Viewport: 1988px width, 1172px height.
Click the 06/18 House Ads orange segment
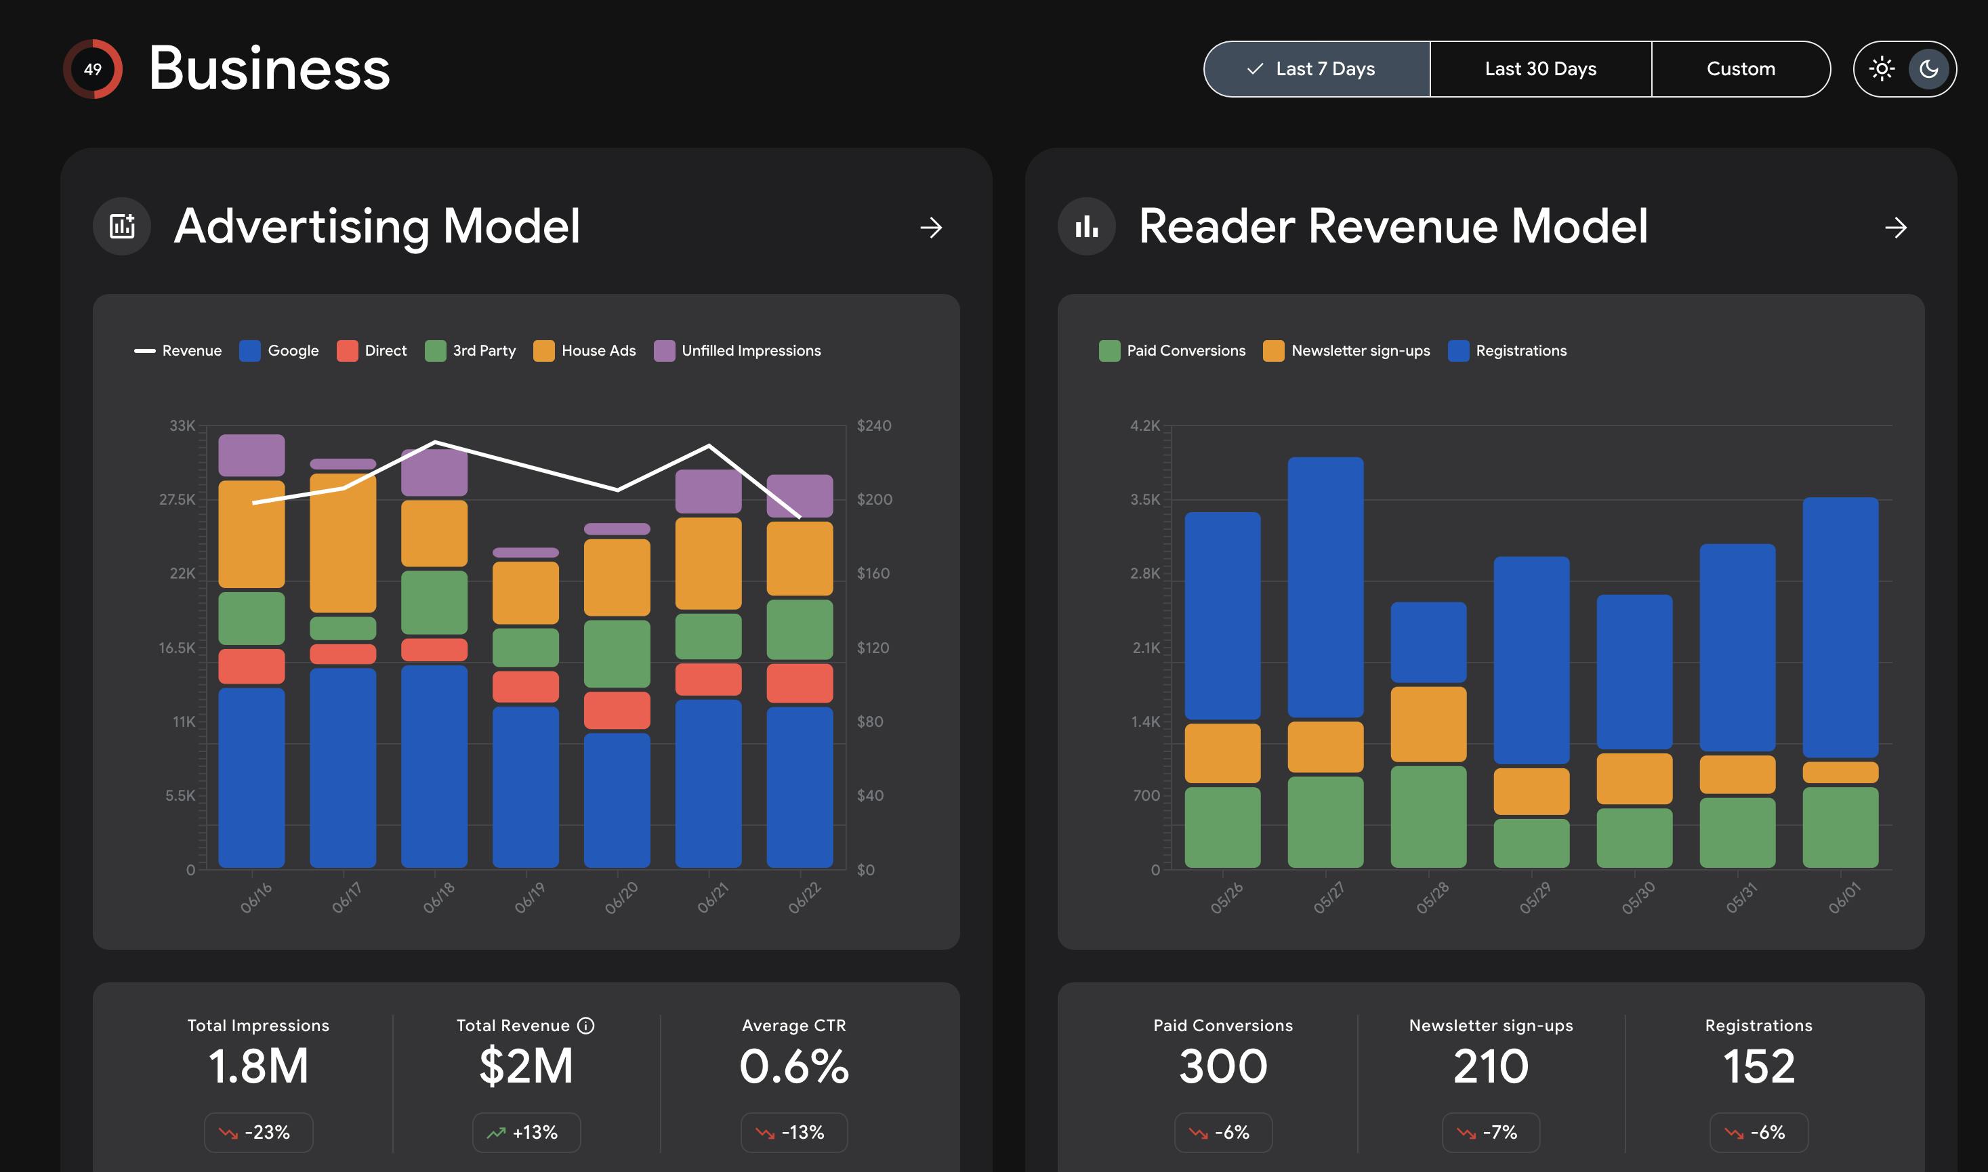coord(434,533)
